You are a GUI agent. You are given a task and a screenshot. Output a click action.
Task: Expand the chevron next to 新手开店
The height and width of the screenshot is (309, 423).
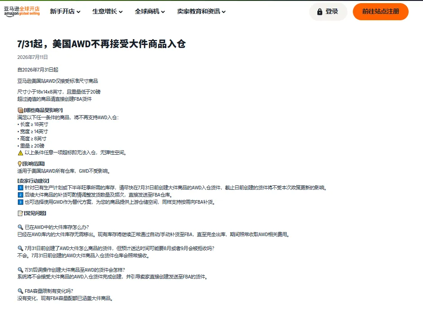pyautogui.click(x=78, y=12)
